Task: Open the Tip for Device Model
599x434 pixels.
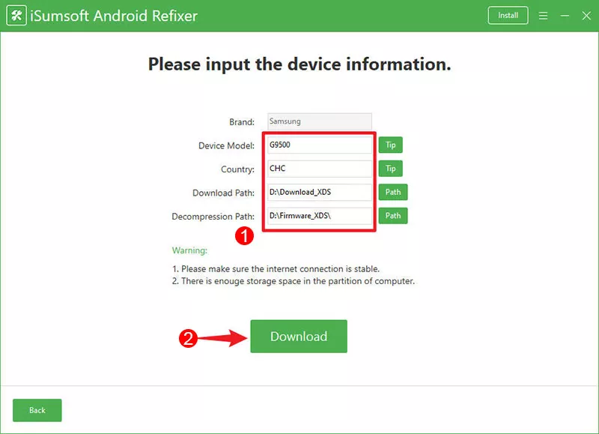Action: coord(390,145)
